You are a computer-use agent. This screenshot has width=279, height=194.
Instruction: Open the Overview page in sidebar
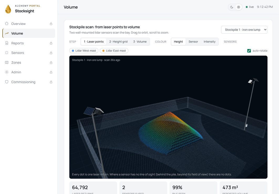(x=29, y=24)
